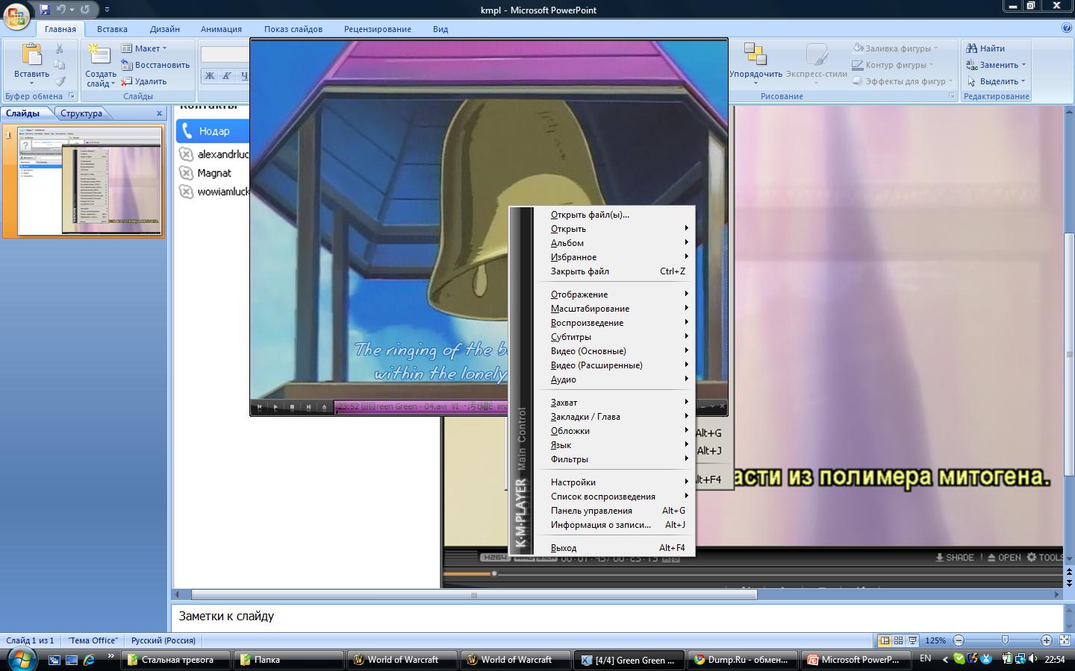This screenshot has height=671, width=1075.
Task: Pick the Format Painter brush
Action: (60, 81)
